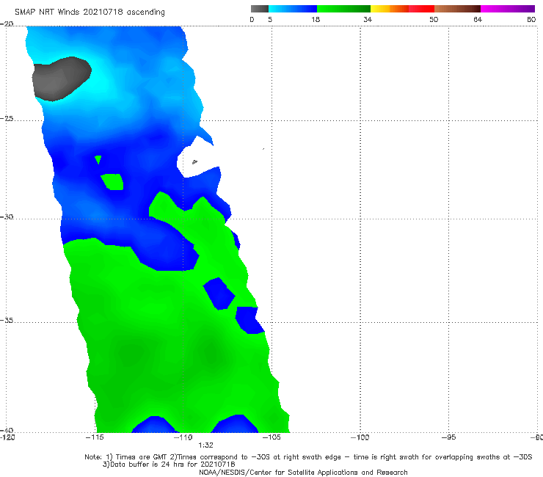Click the longitude axis label '-105'
The height and width of the screenshot is (477, 543).
click(271, 437)
